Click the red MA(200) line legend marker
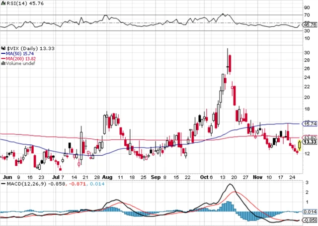Screen dimensions: 318x226 point(2,58)
